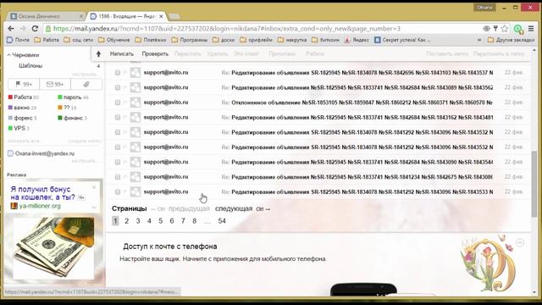Viewport: 542px width, 305px height.
Task: Open the Работа bookmarks folder
Action: click(47, 40)
